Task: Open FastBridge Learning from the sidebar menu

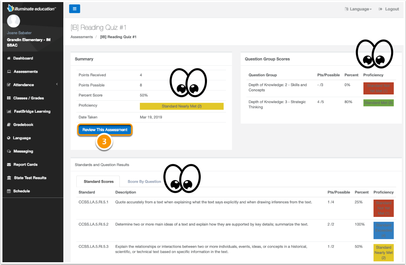Action: coord(33,111)
